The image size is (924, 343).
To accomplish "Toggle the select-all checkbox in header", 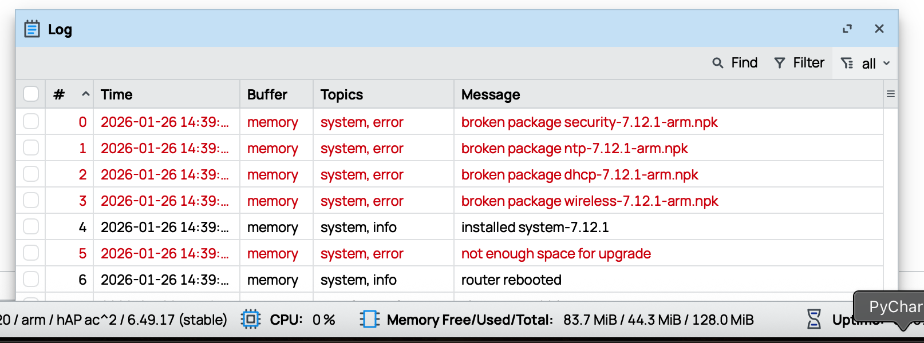I will (31, 94).
